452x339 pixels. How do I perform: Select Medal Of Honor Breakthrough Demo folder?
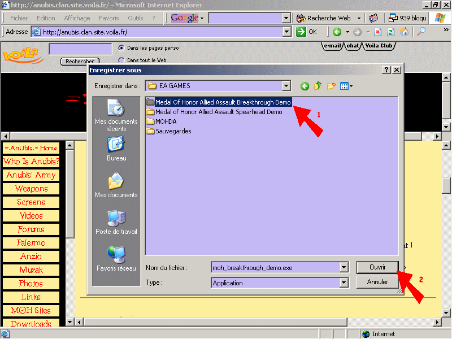[x=219, y=102]
